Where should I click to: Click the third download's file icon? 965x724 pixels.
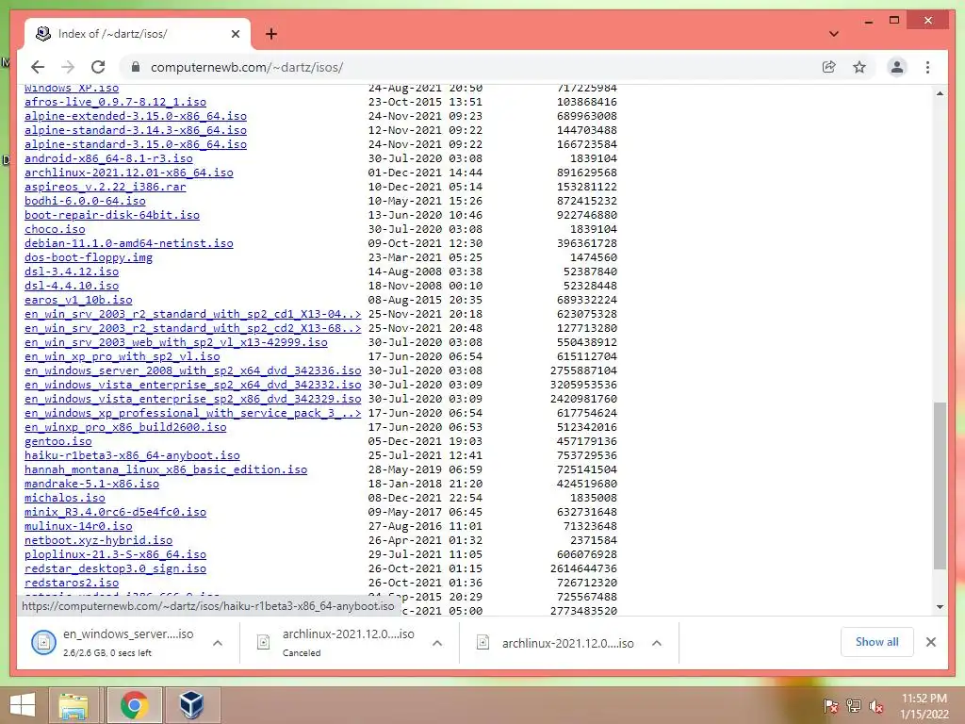click(x=483, y=643)
